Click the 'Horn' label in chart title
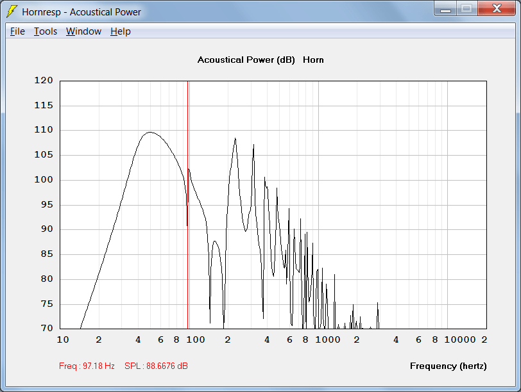Image resolution: width=521 pixels, height=392 pixels. pos(313,60)
